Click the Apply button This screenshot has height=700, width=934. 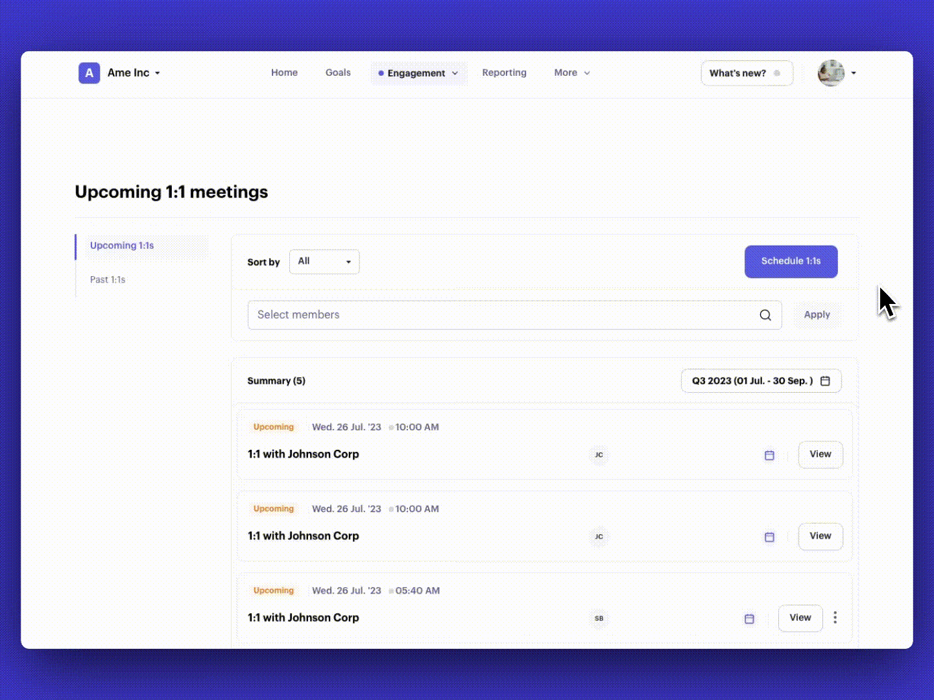point(817,315)
